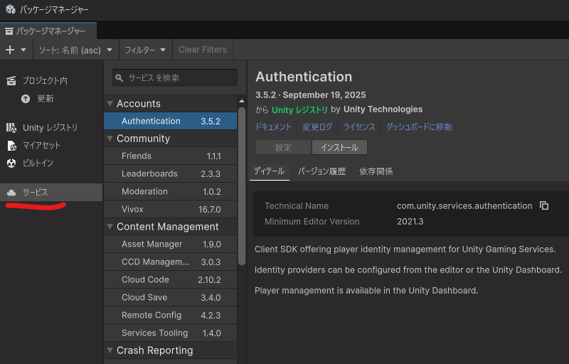
Task: Select the マイアセット sidebar icon
Action: click(x=11, y=146)
